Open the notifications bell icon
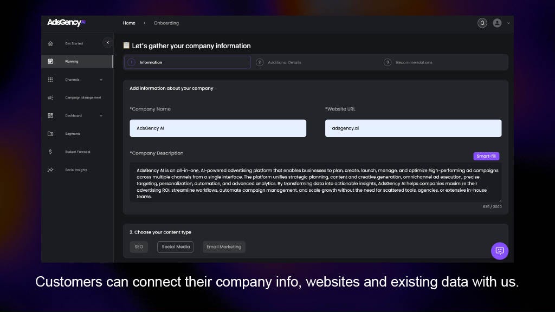Viewport: 555px width, 312px height. coord(482,23)
